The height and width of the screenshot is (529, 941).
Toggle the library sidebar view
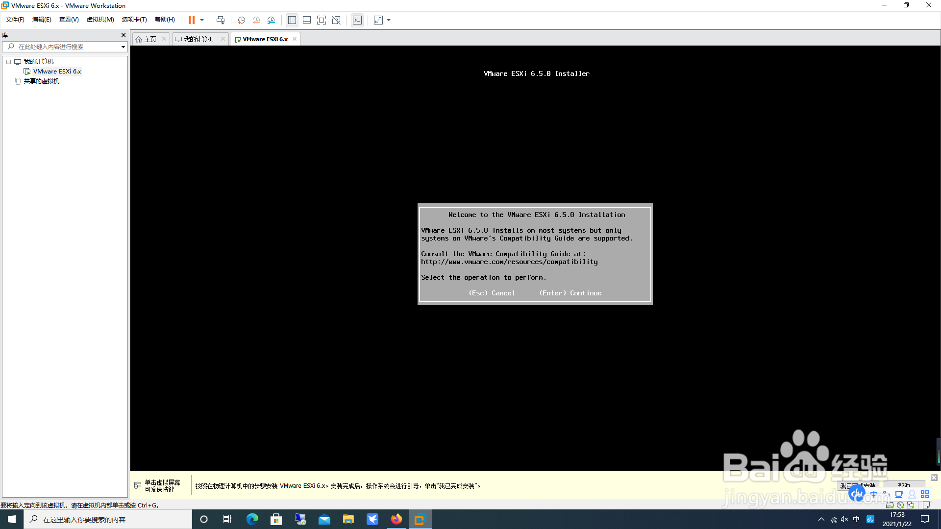(292, 20)
